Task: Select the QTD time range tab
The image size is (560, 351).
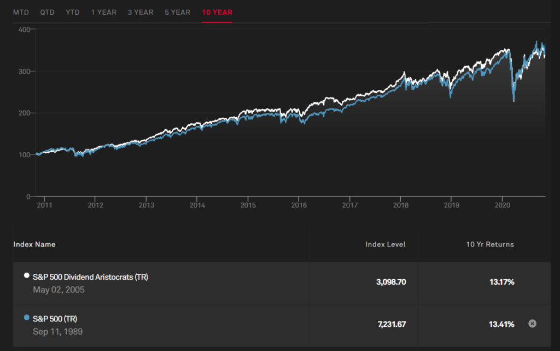Action: tap(47, 12)
